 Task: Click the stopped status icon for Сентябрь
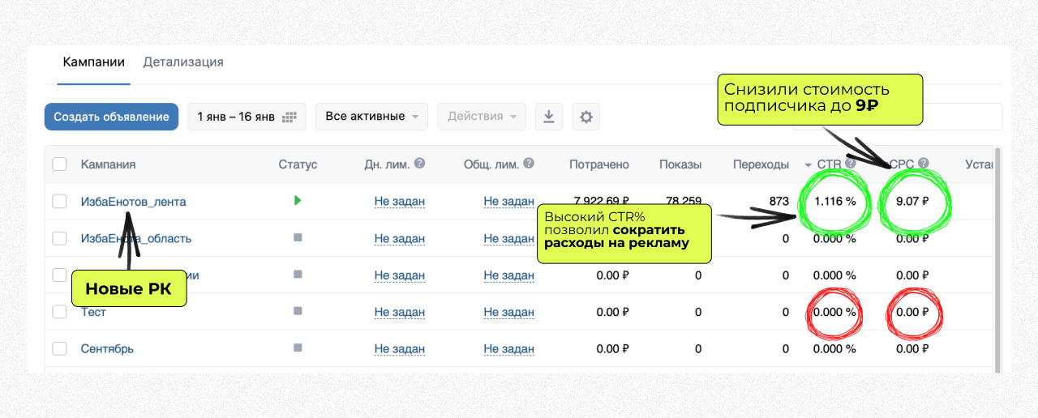pyautogui.click(x=298, y=348)
